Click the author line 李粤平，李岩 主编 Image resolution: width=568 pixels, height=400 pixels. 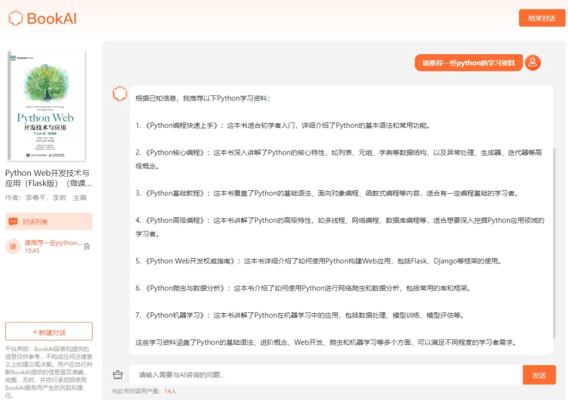tap(46, 198)
